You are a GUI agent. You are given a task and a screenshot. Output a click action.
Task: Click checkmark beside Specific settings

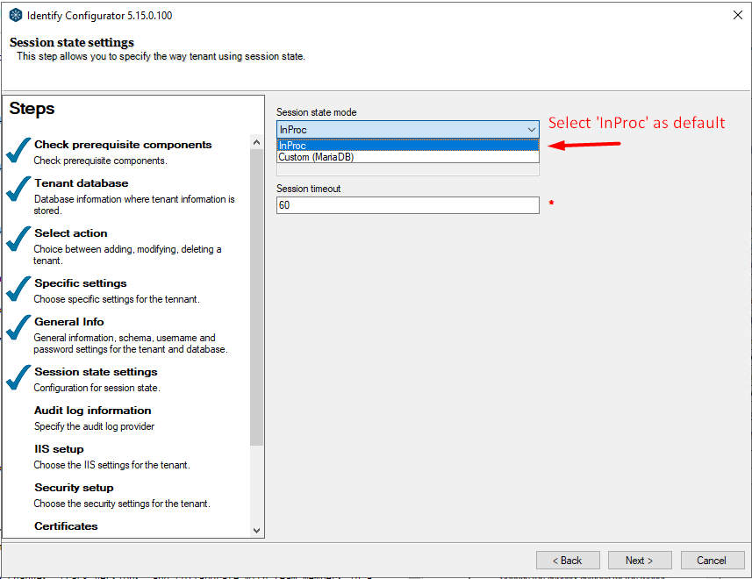(18, 289)
